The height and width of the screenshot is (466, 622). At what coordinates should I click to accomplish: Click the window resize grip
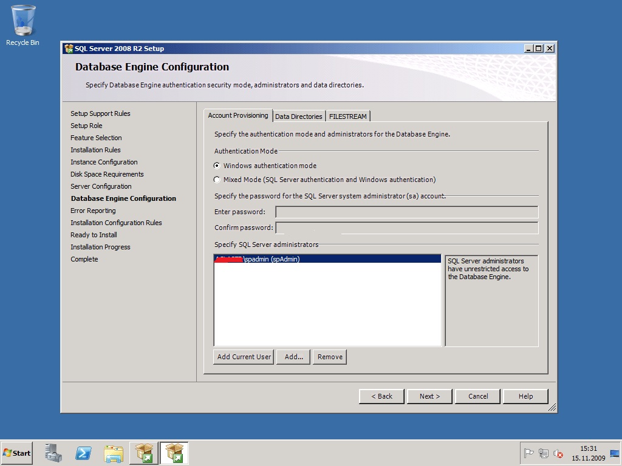point(552,407)
